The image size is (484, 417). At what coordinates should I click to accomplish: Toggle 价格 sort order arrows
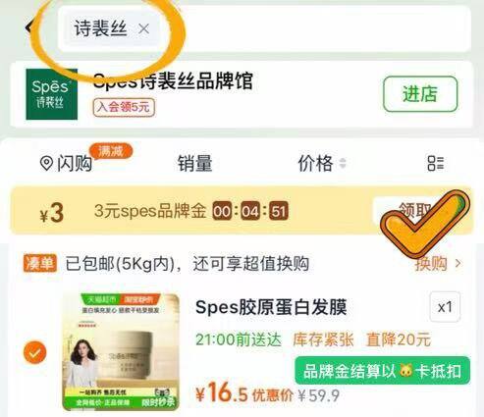click(x=343, y=163)
